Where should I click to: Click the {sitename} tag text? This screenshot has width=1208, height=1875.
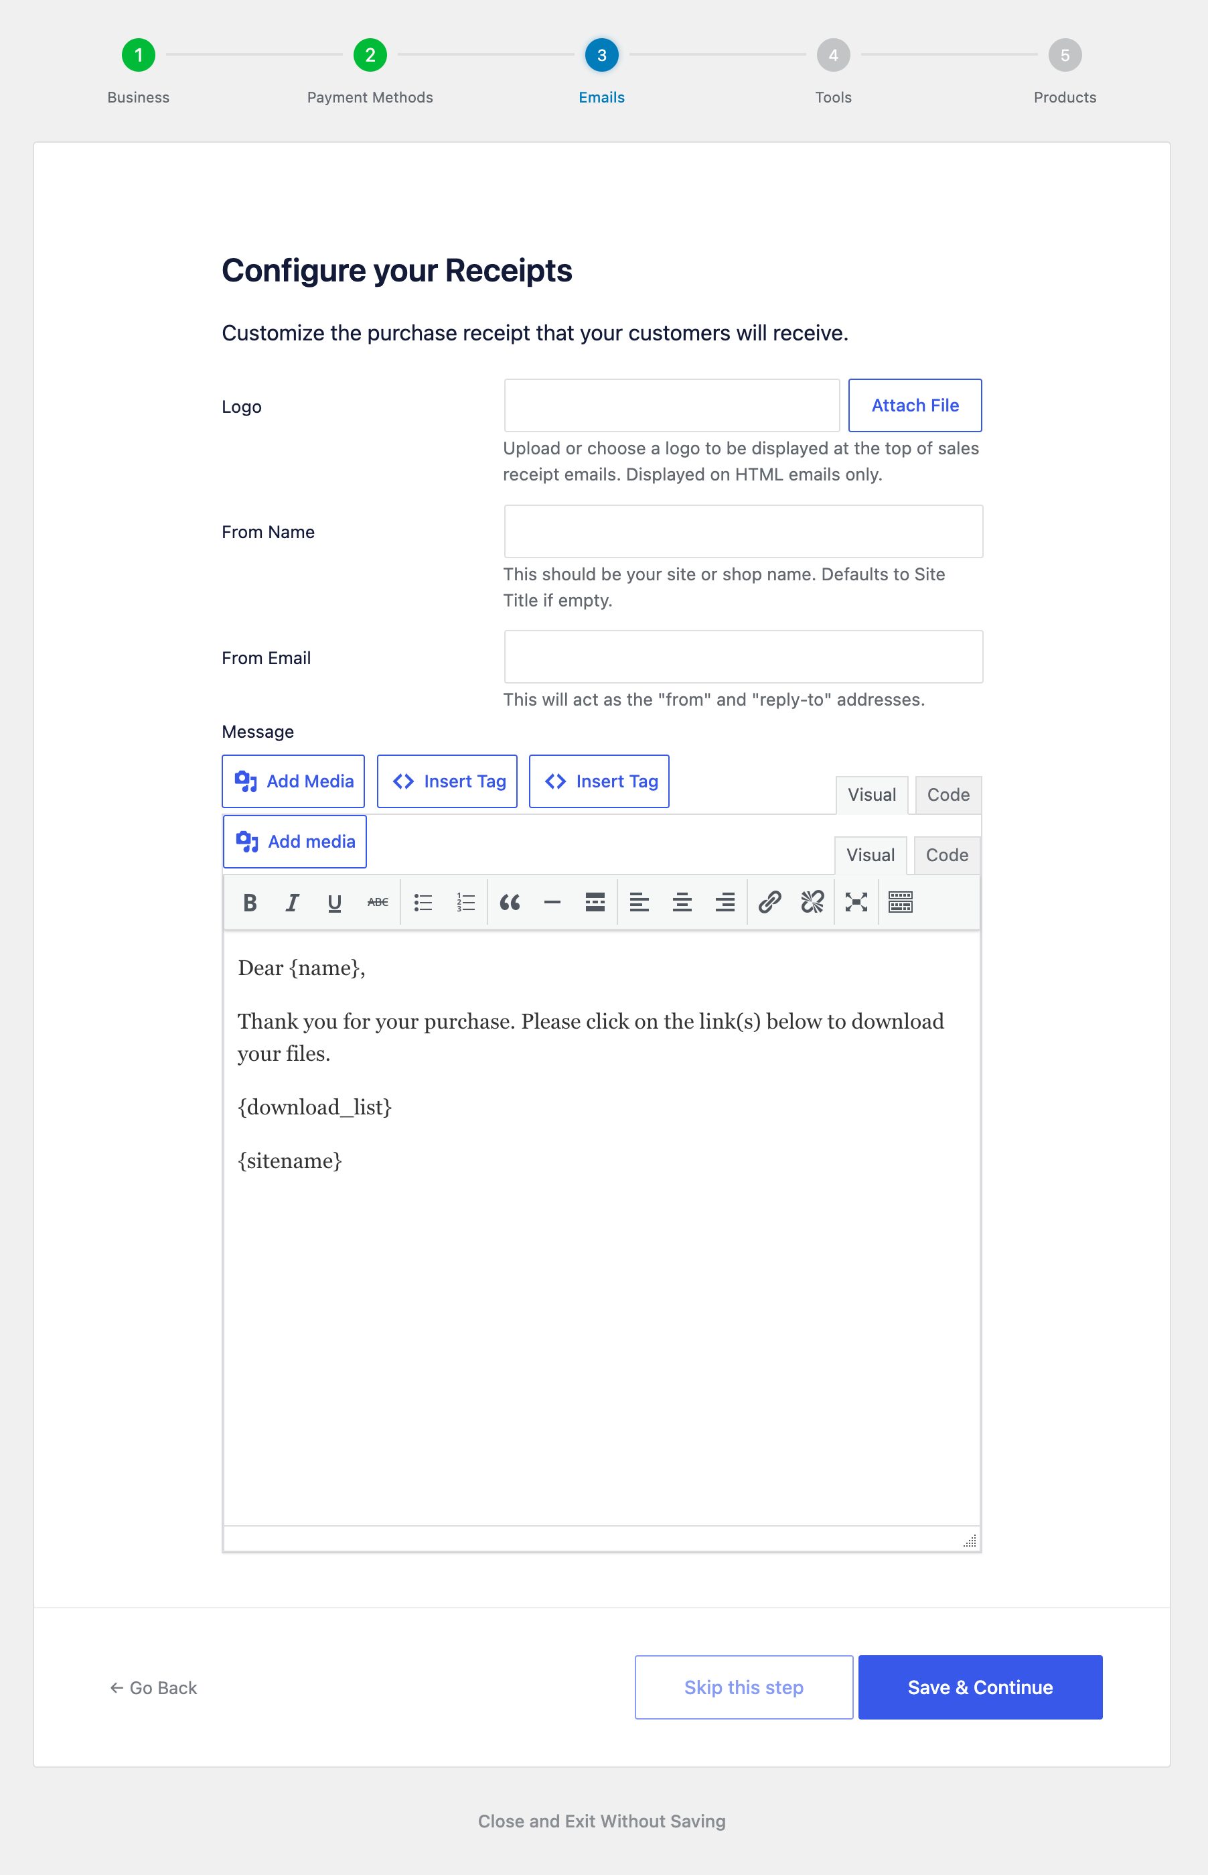point(290,1161)
